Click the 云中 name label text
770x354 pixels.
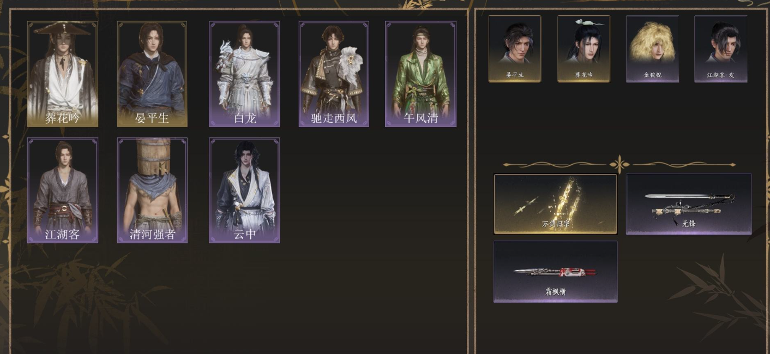click(x=244, y=234)
